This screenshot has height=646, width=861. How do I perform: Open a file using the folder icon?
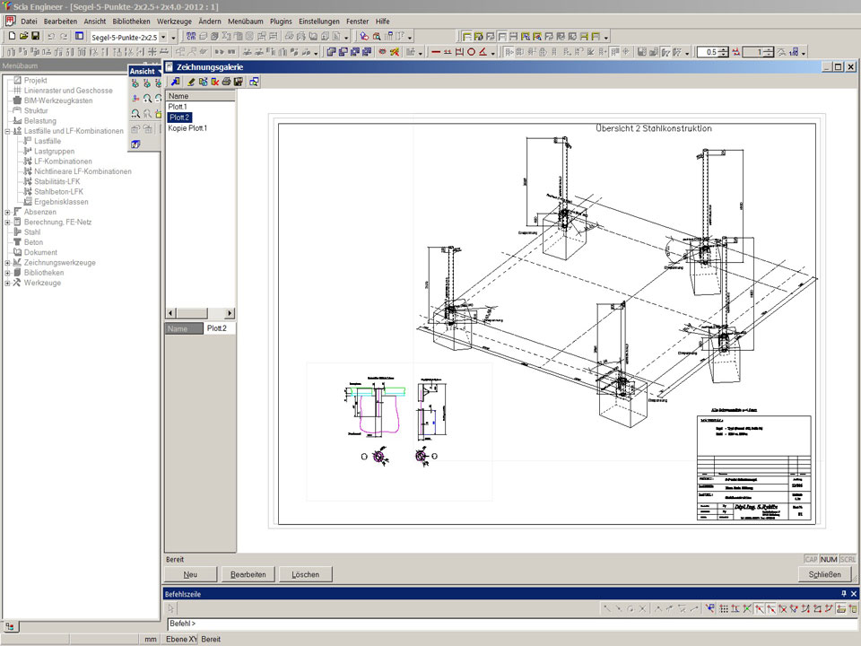(24, 37)
